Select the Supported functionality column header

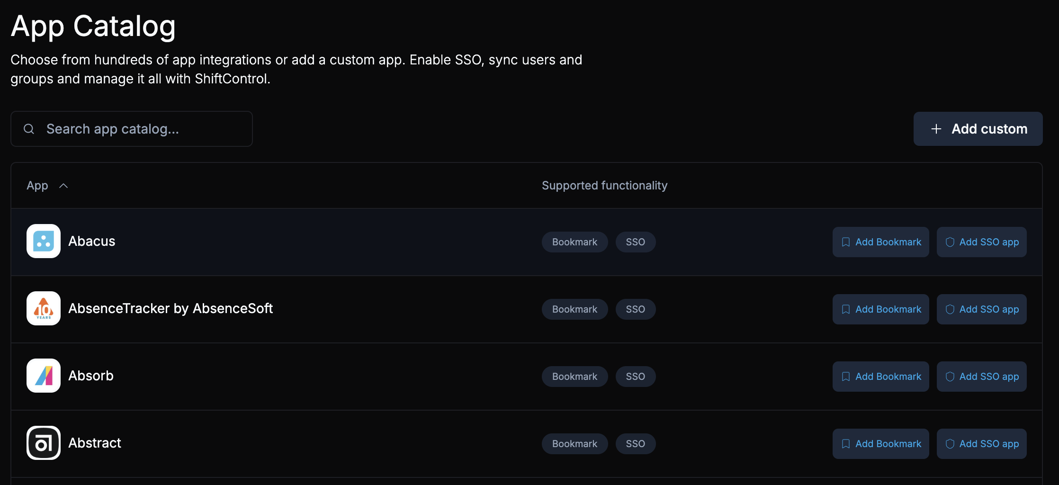tap(604, 185)
